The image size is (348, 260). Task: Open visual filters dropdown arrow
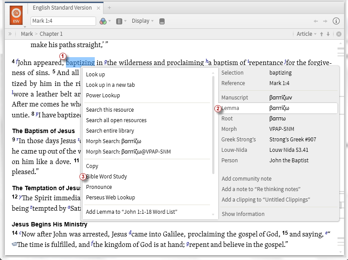tap(110, 21)
